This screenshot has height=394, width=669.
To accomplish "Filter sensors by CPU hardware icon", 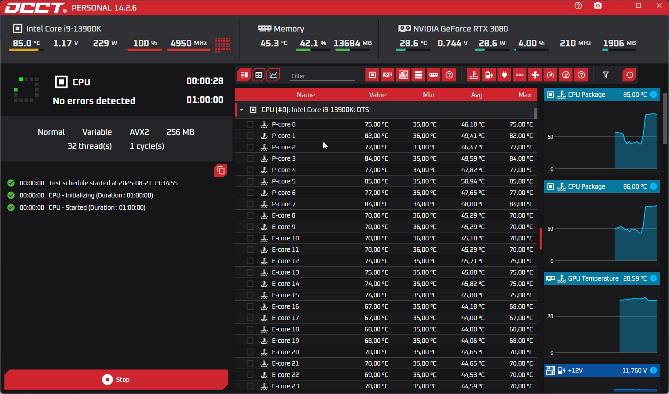I will tap(372, 75).
